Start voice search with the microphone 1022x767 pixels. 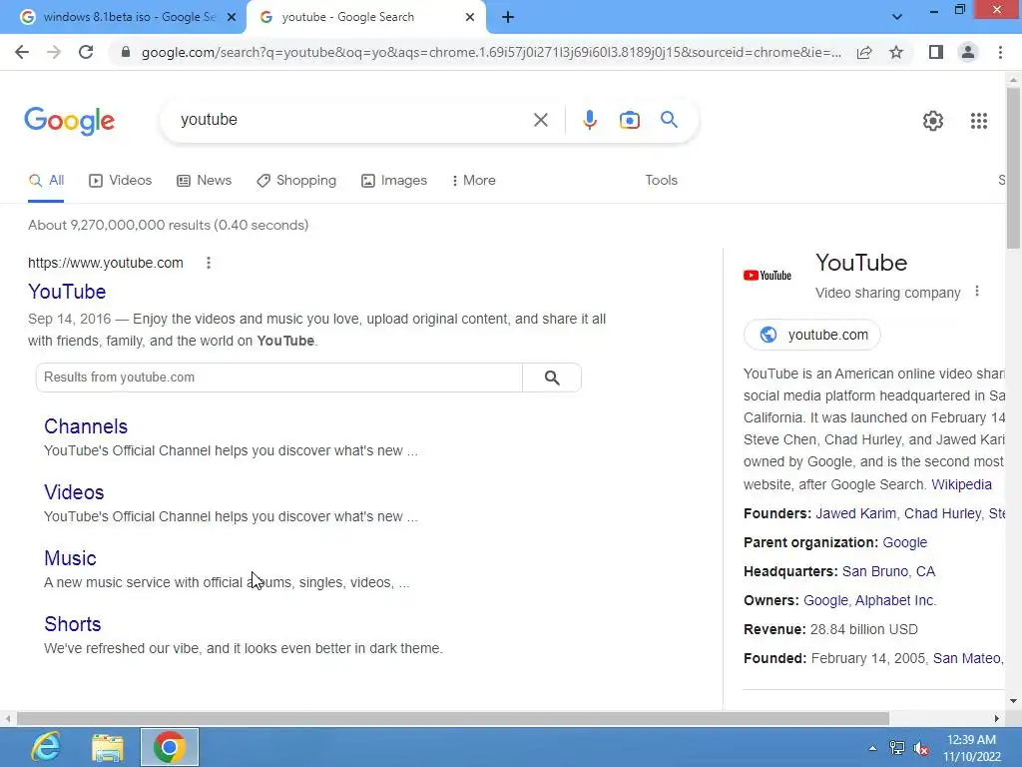pyautogui.click(x=589, y=120)
